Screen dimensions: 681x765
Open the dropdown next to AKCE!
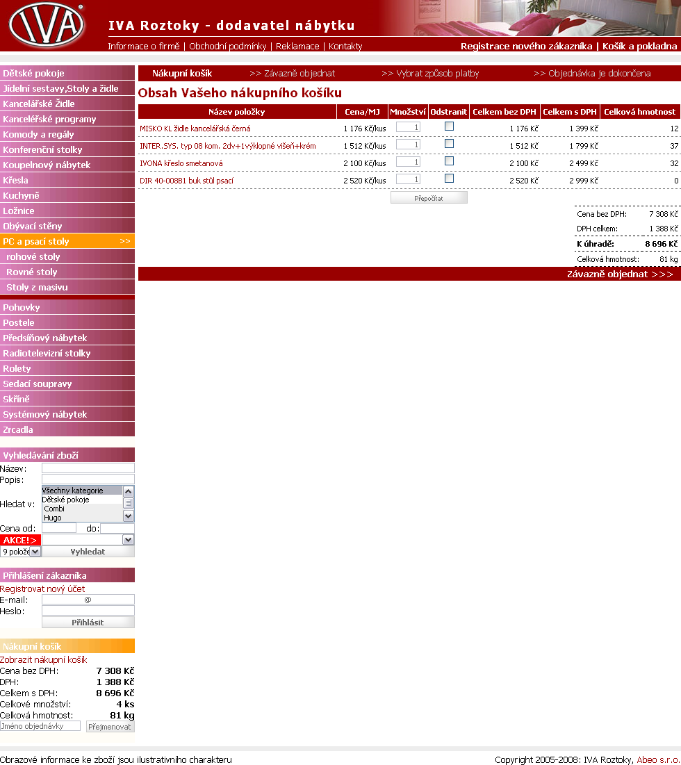tap(128, 540)
